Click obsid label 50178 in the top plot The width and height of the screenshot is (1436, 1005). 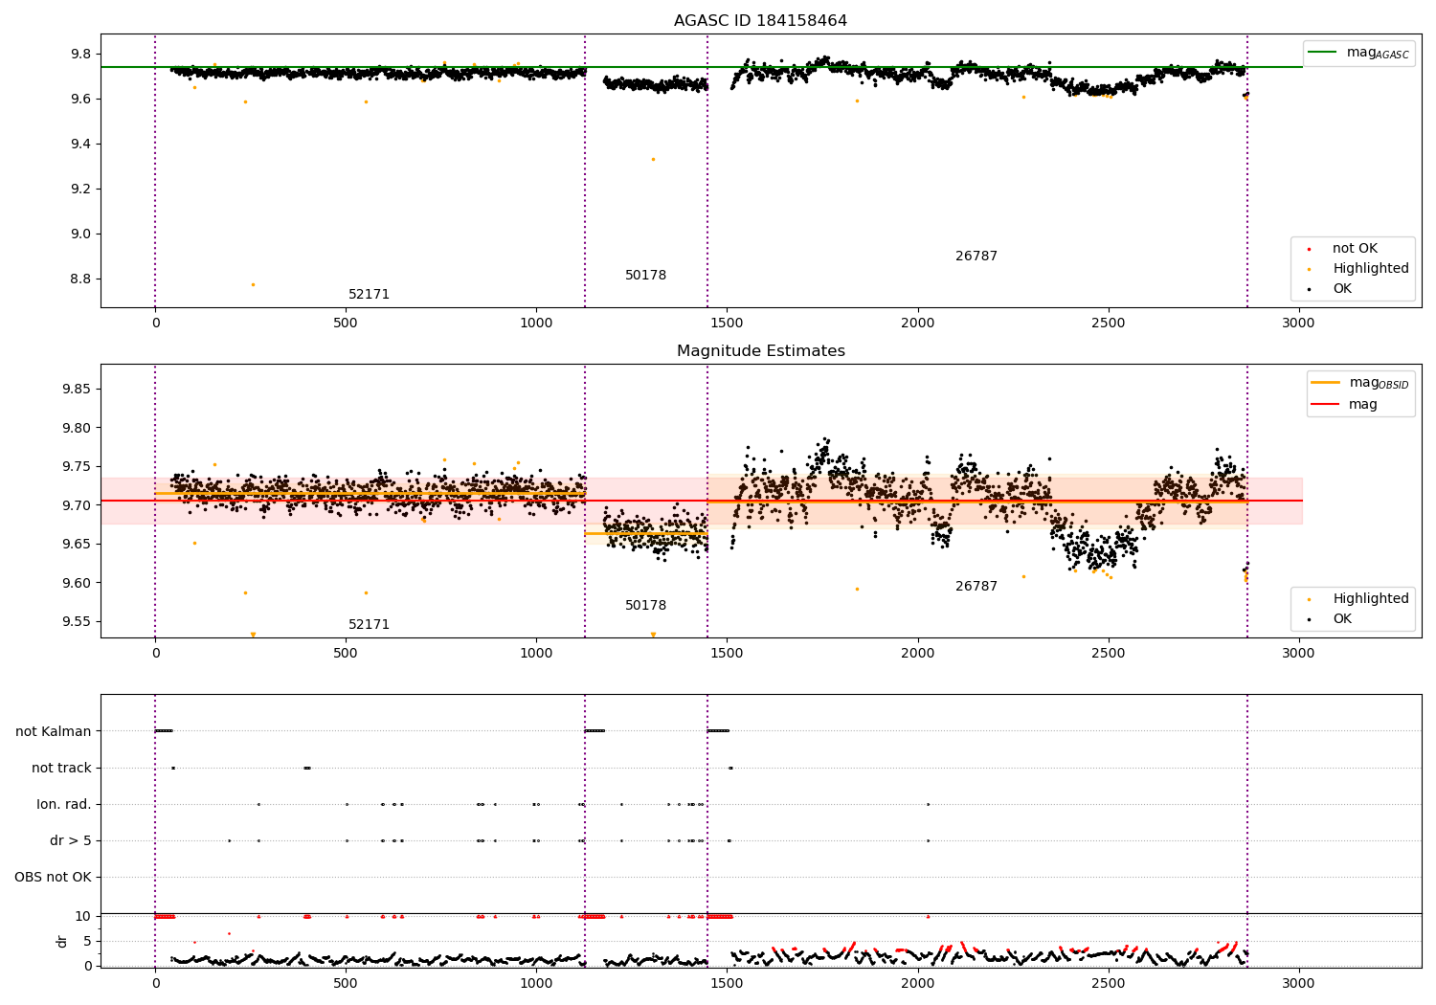[645, 276]
